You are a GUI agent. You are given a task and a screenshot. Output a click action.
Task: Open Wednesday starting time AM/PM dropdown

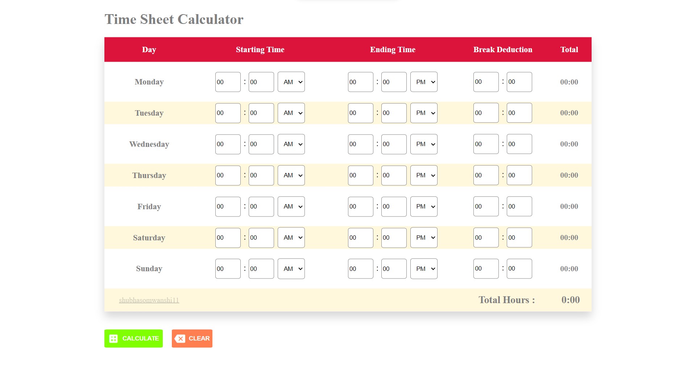(291, 144)
